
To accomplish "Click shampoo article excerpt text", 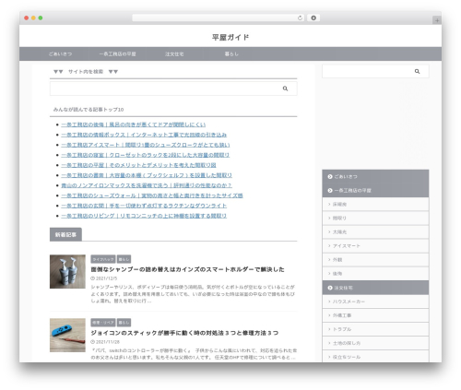I will [193, 294].
